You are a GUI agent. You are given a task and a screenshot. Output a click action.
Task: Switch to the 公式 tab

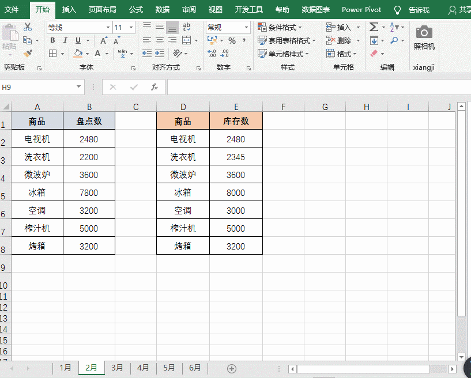pos(136,10)
